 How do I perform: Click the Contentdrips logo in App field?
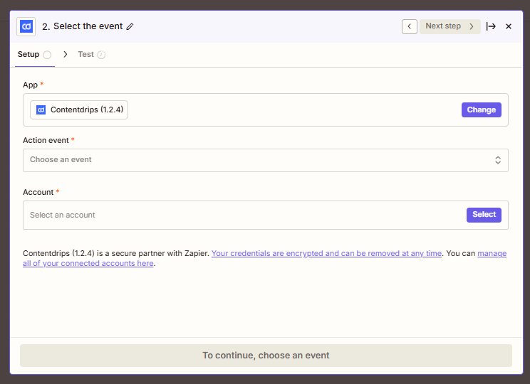coord(41,110)
